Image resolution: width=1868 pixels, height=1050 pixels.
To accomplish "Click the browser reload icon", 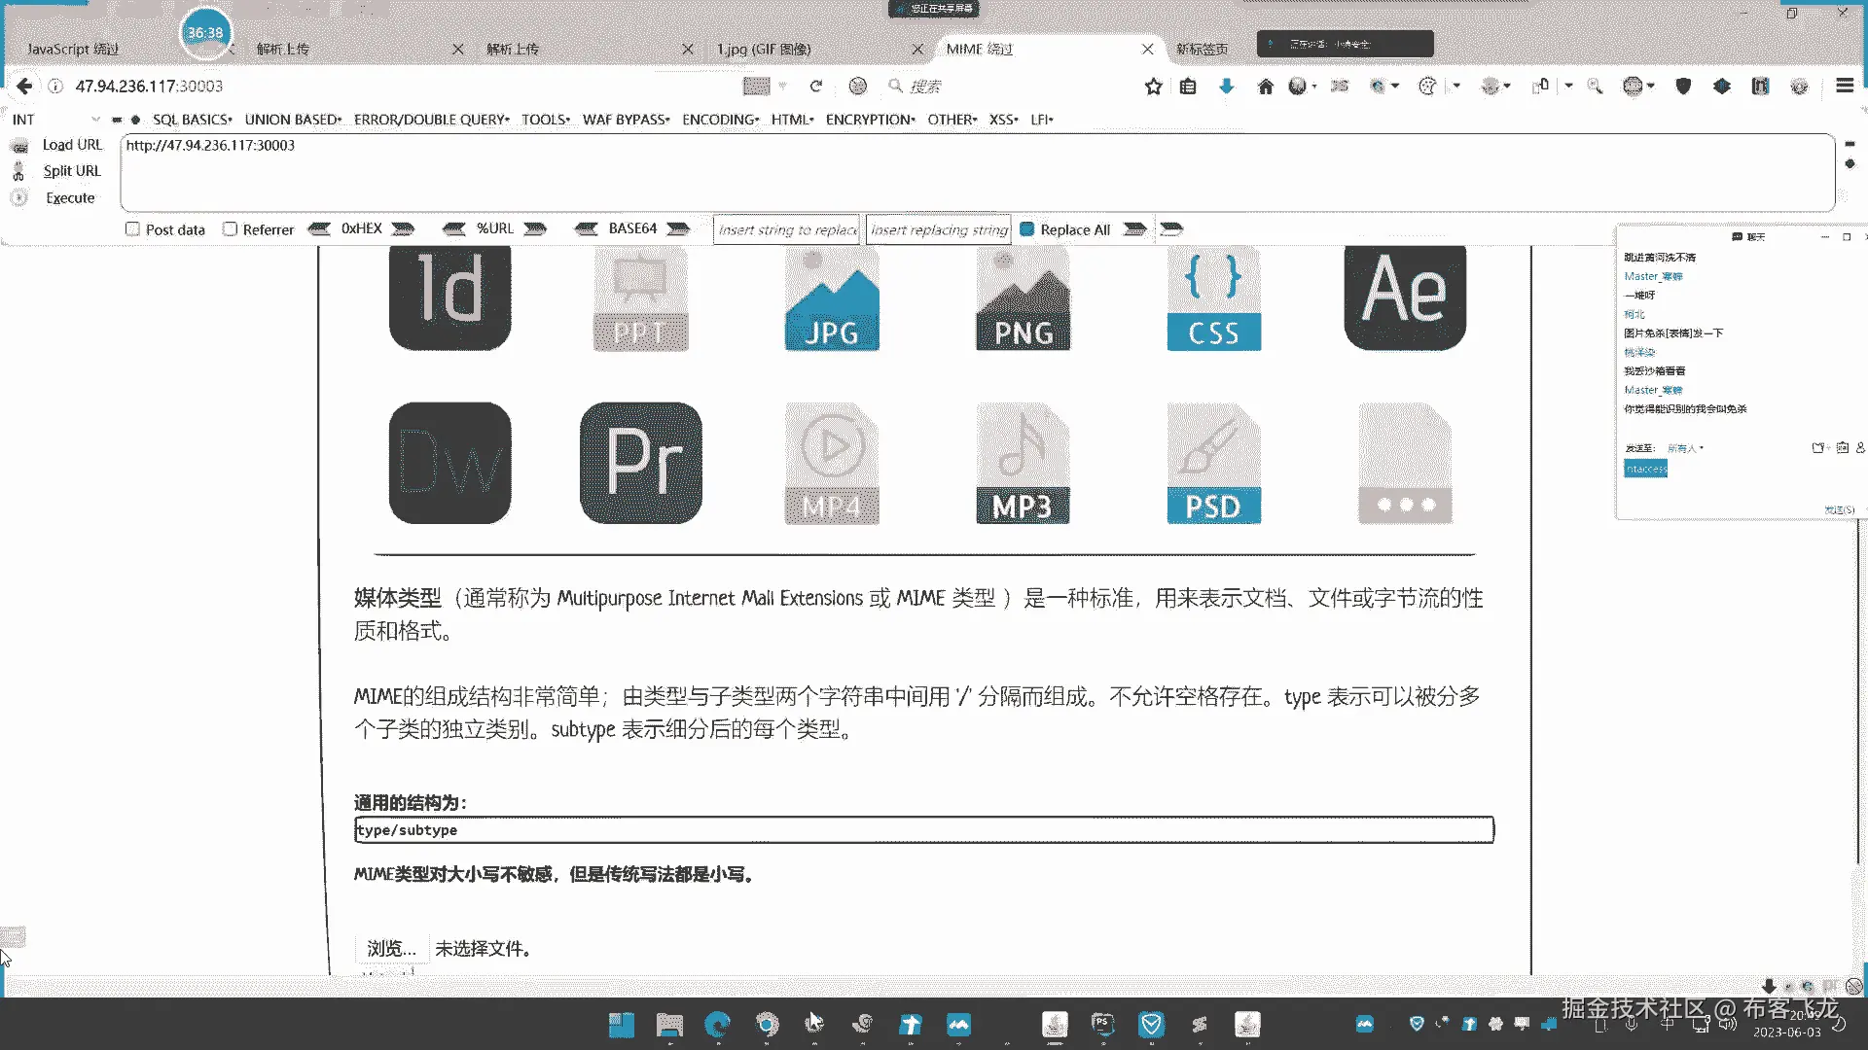I will click(816, 87).
